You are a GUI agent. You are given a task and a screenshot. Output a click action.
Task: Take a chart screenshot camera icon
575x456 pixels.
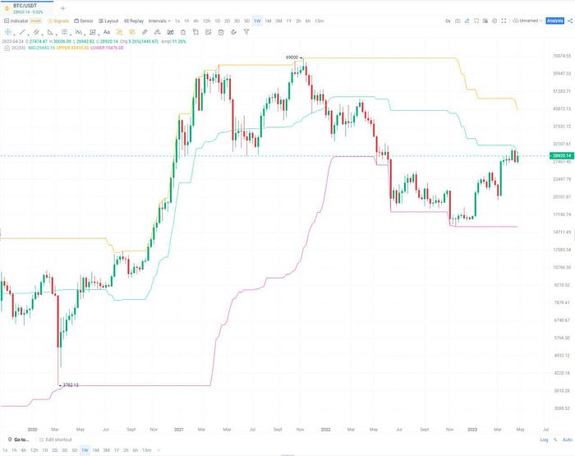coord(458,21)
